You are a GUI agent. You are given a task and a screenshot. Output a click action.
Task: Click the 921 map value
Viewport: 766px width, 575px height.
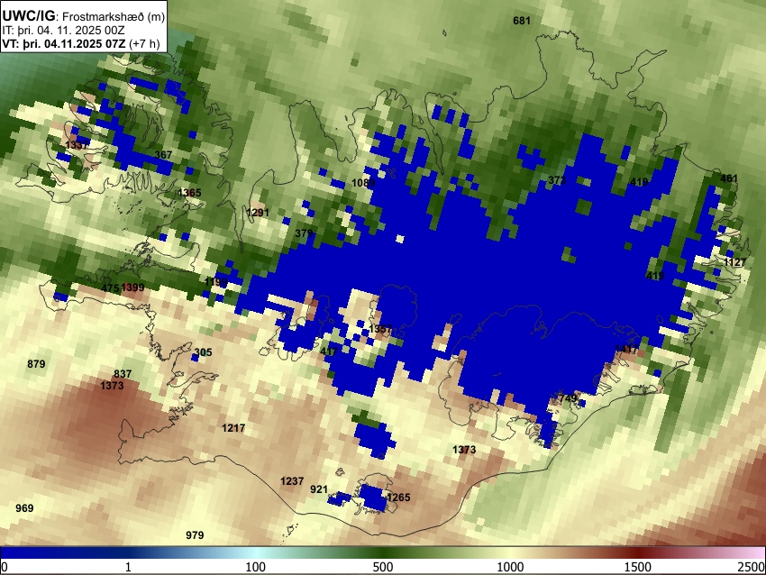pyautogui.click(x=319, y=489)
